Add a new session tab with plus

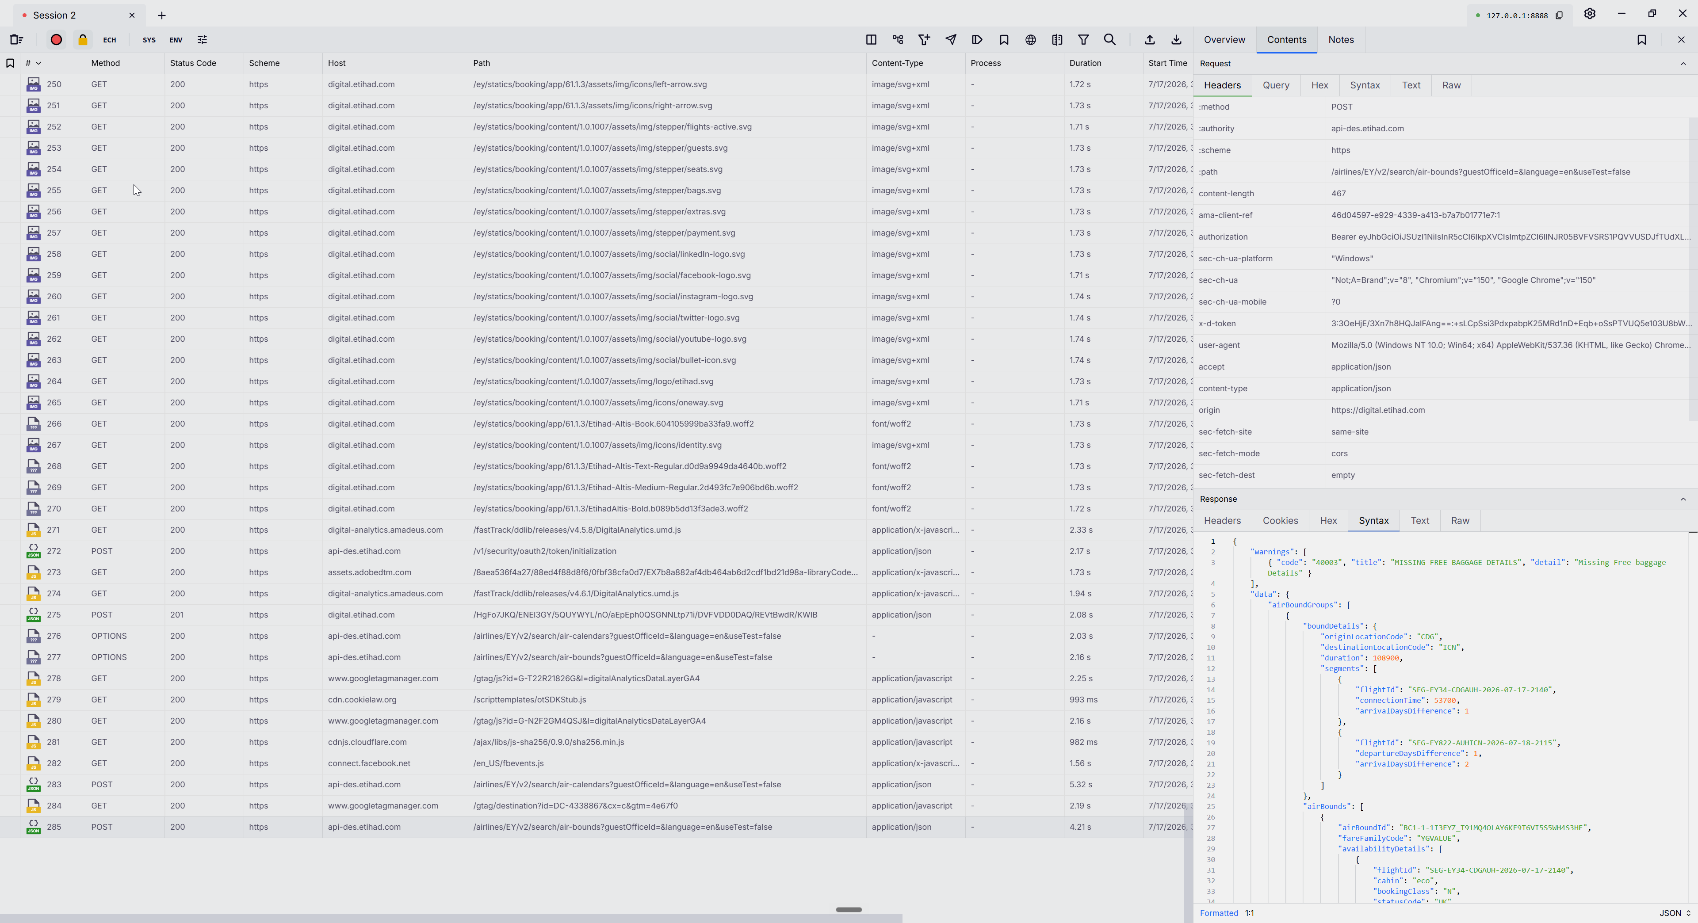point(161,15)
